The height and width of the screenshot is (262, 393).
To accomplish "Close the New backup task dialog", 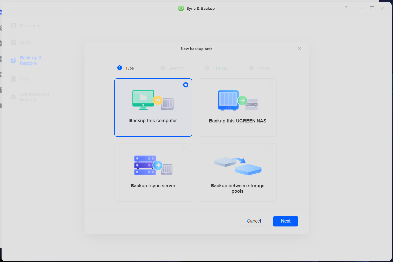I will click(x=299, y=49).
